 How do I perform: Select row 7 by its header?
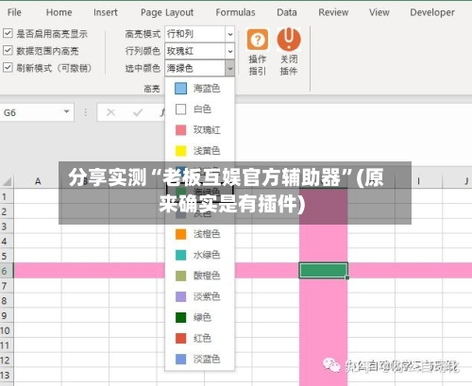[x=7, y=286]
